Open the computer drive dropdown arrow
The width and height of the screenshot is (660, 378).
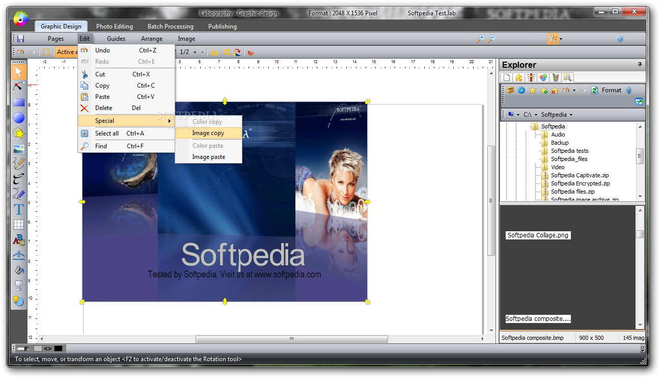pos(518,115)
